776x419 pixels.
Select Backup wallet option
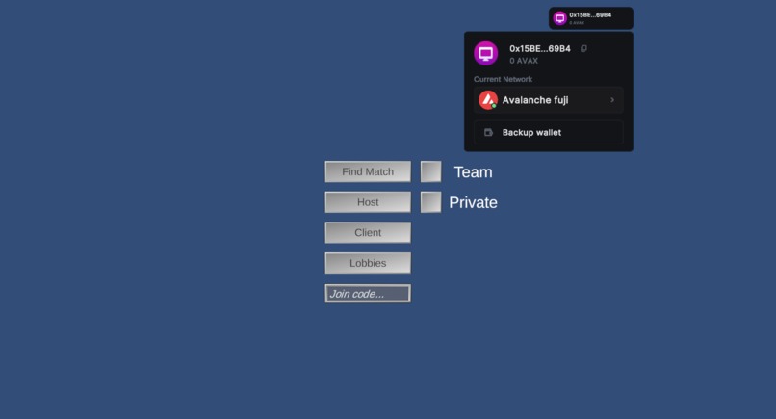[x=549, y=132]
